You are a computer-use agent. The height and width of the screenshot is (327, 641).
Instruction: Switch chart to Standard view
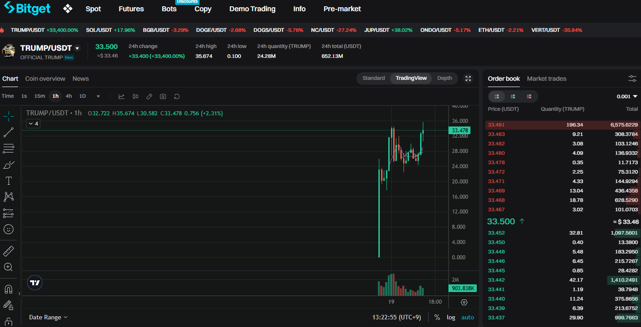pyautogui.click(x=373, y=78)
